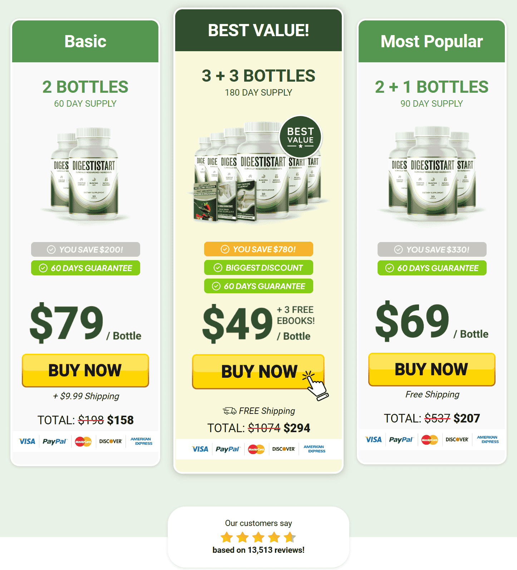Click the two-bottle product image in Basic
Viewport: 517px width, 570px height.
click(85, 173)
